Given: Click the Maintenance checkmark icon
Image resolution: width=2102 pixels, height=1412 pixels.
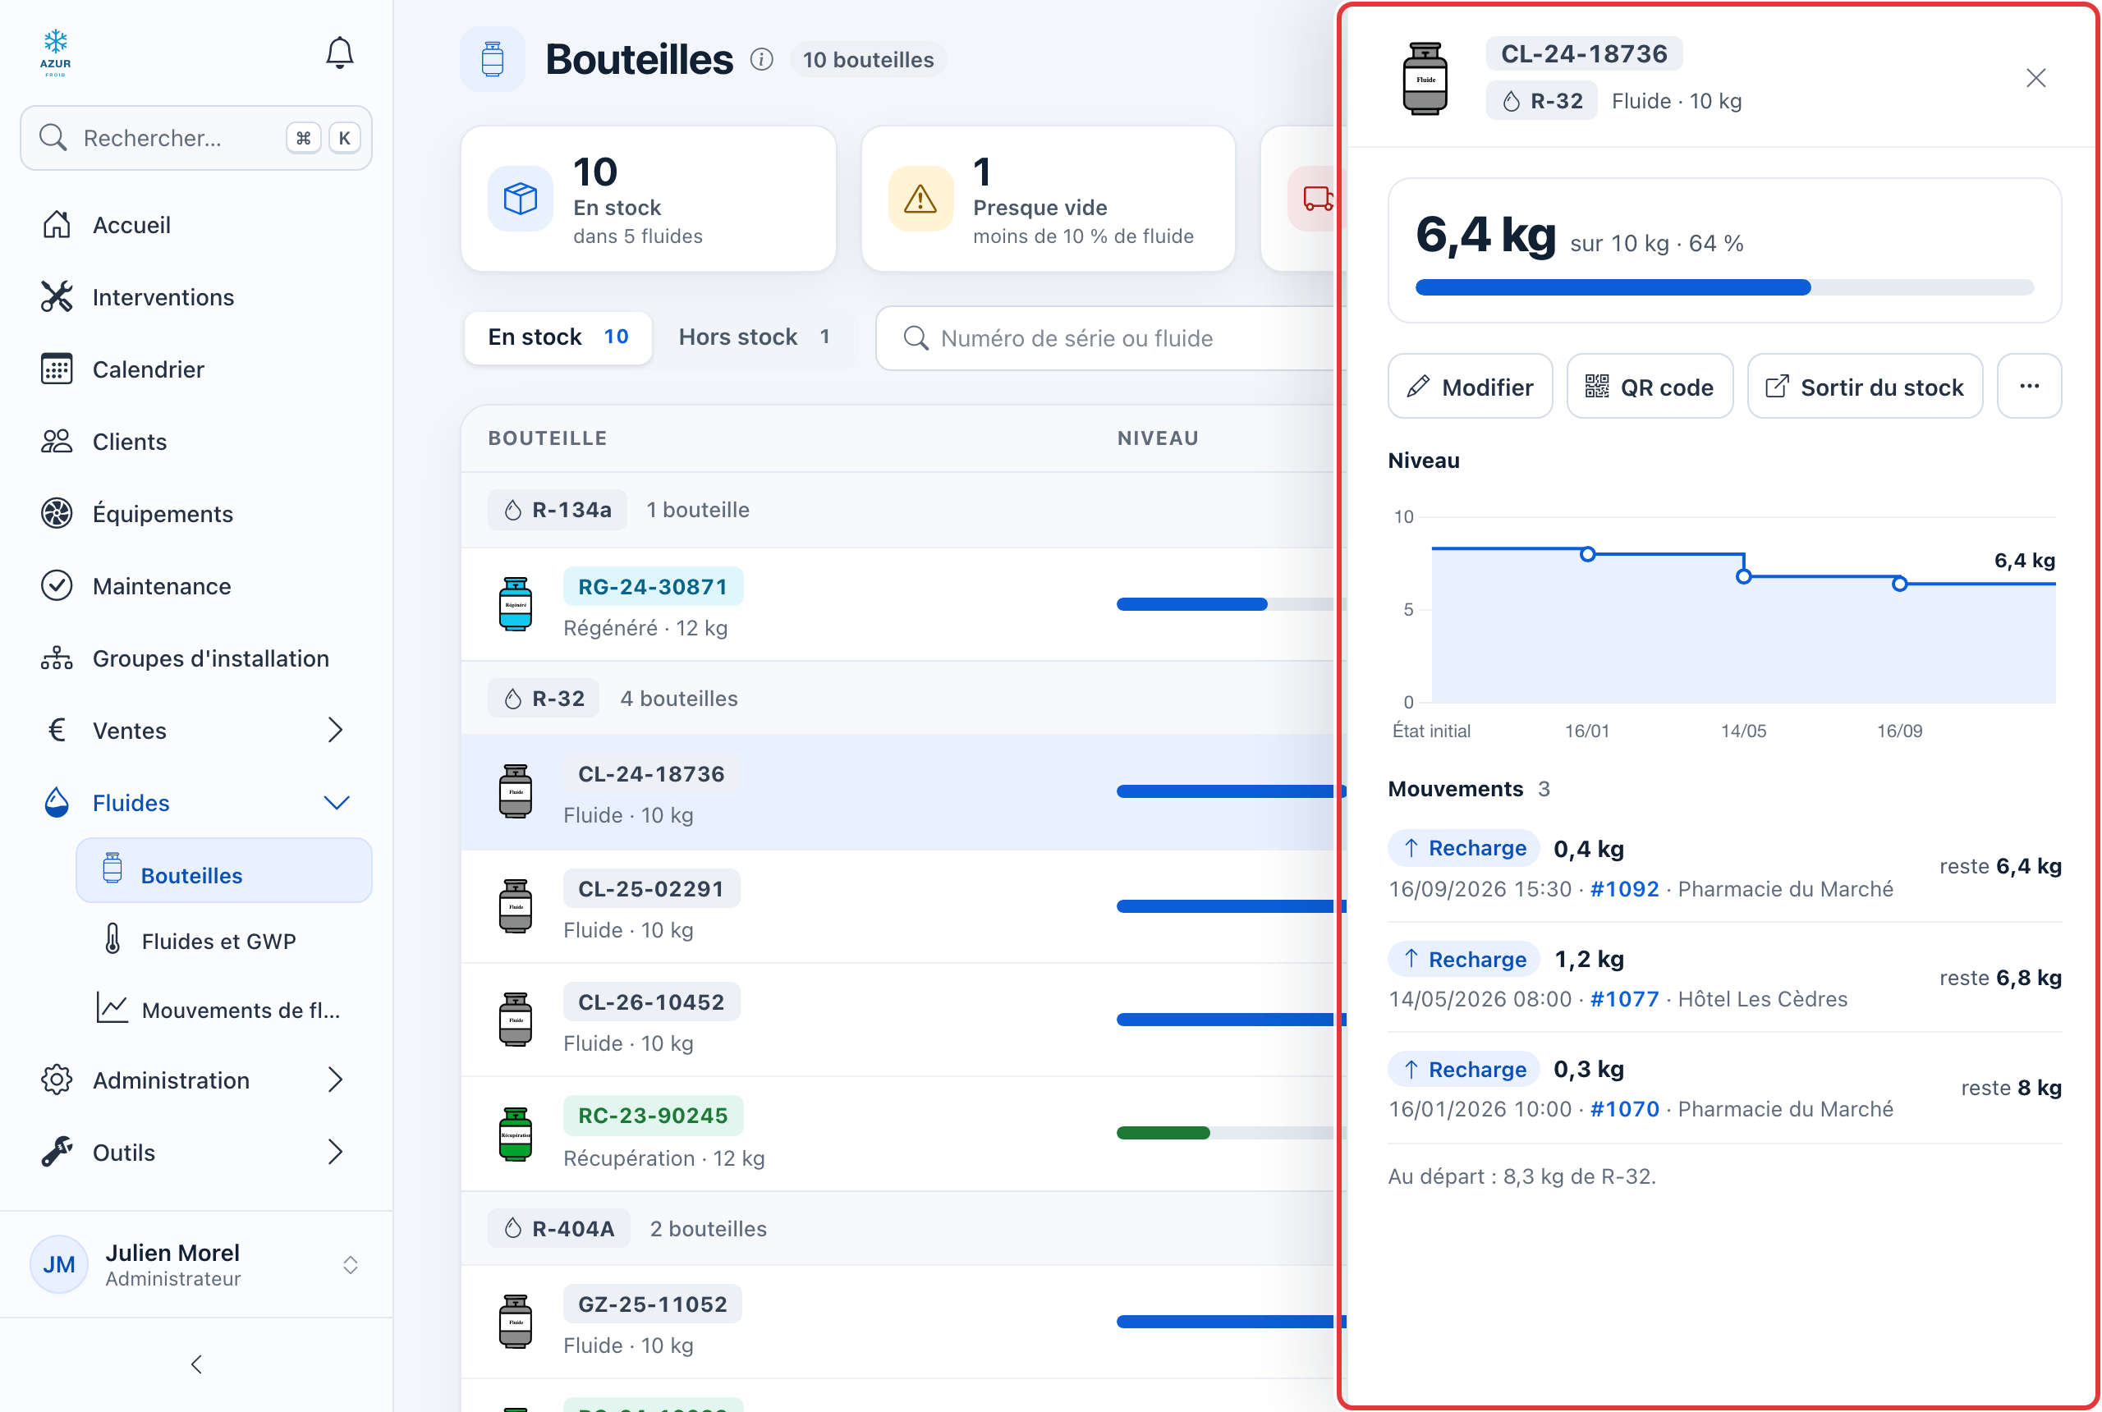Looking at the screenshot, I should [57, 585].
